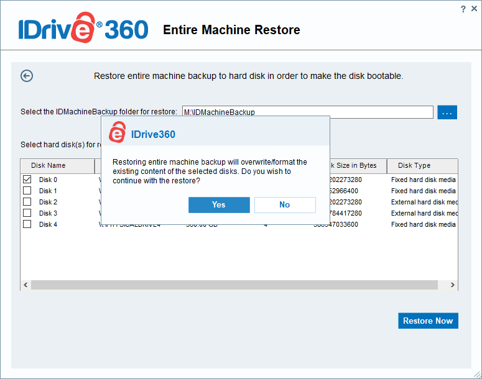Click the help question mark icon

(x=463, y=9)
